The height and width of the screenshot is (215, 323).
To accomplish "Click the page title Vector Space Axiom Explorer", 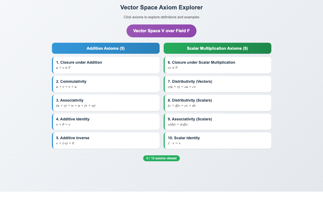I will [x=161, y=7].
